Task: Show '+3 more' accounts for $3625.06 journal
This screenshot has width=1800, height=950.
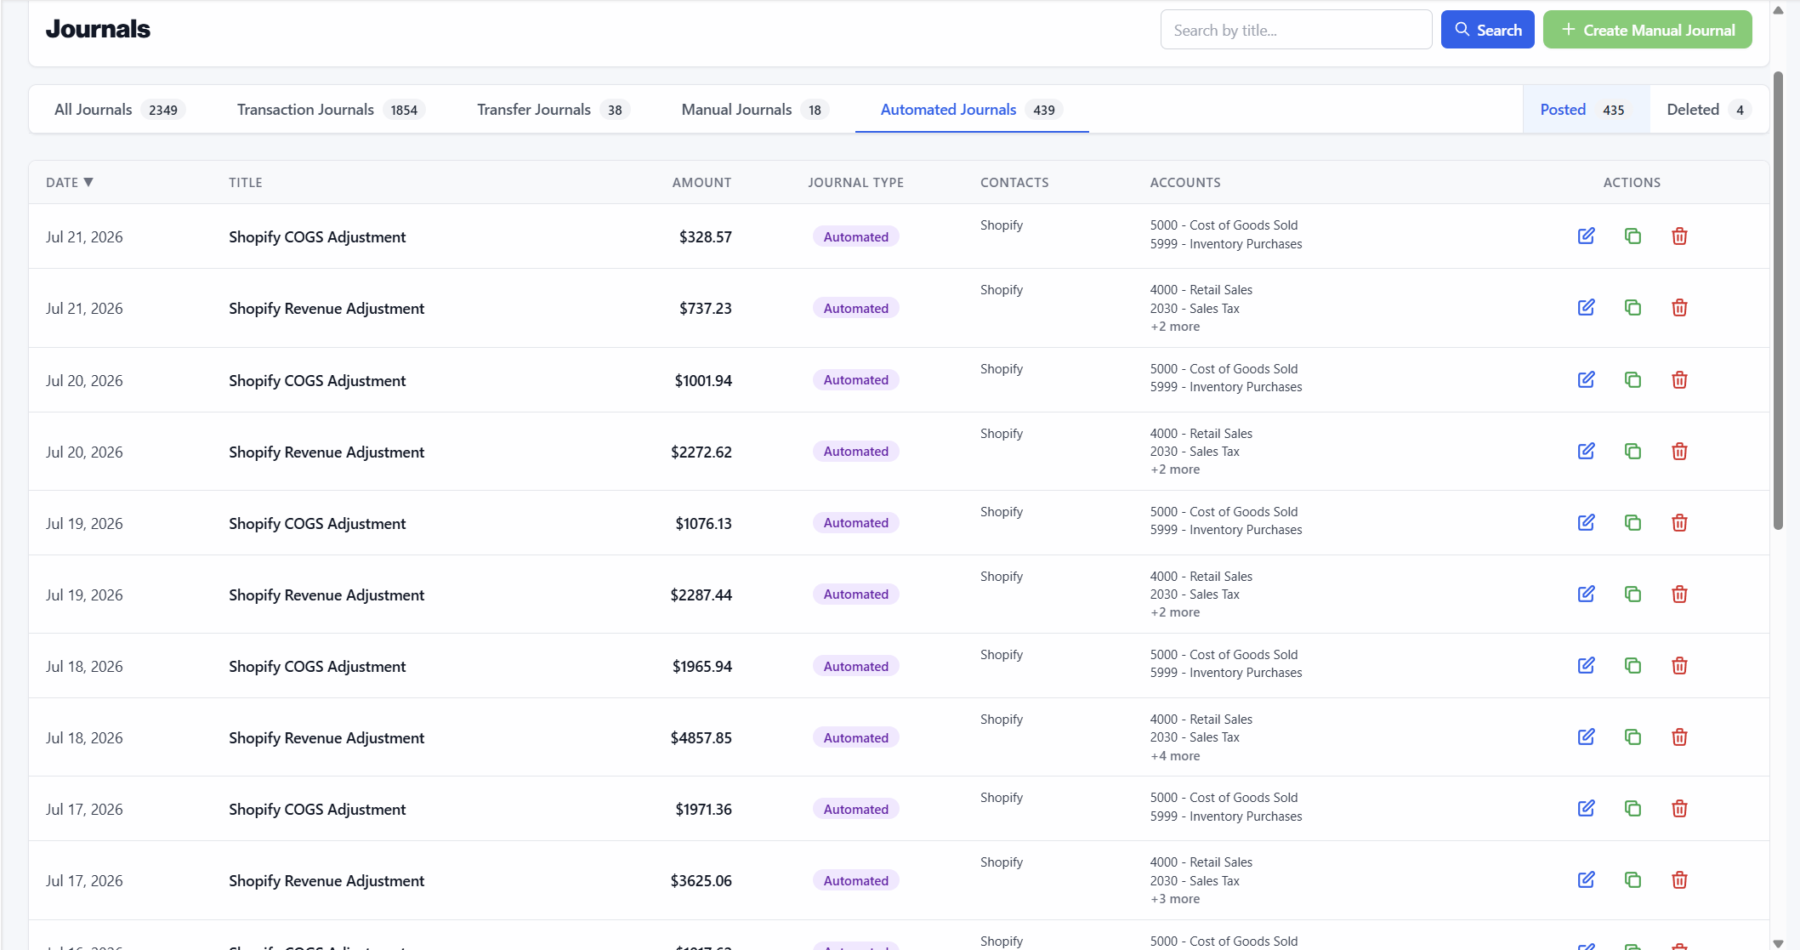Action: pyautogui.click(x=1175, y=899)
